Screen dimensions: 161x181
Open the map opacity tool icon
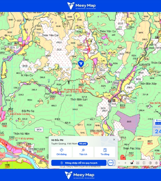(150, 163)
